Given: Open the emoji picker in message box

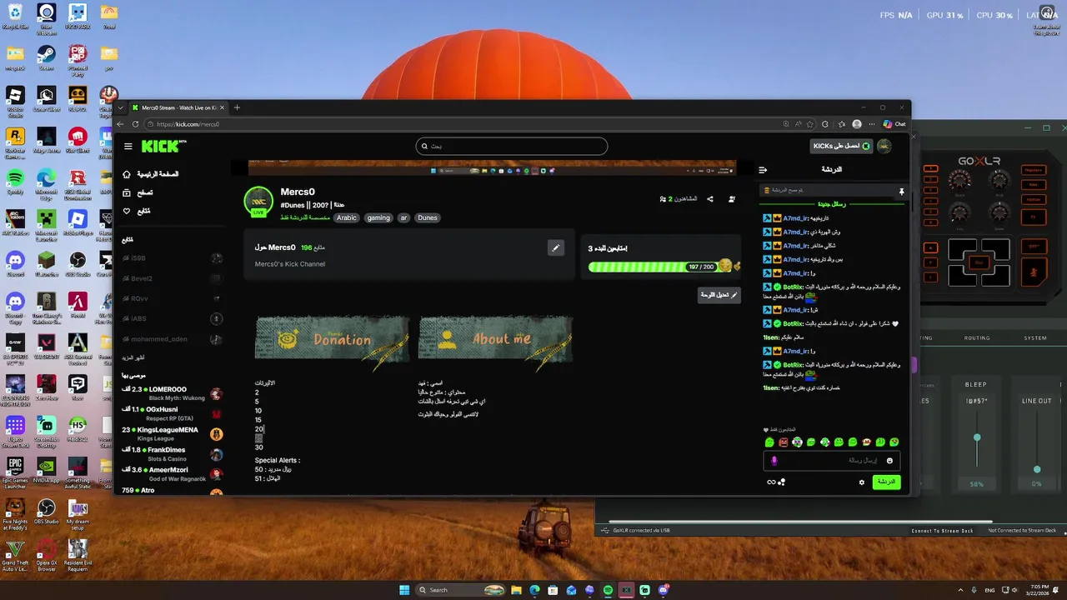Looking at the screenshot, I should click(889, 461).
